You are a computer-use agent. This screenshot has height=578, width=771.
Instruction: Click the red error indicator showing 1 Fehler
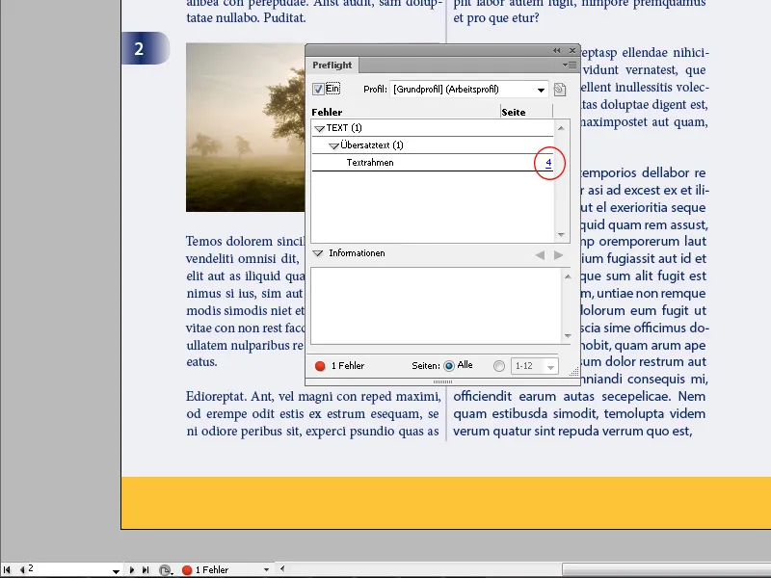click(189, 569)
